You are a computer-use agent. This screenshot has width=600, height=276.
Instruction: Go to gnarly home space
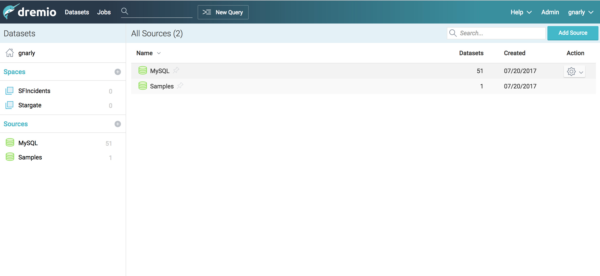click(x=27, y=53)
